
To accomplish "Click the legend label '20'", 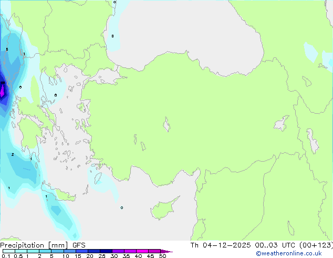I will click(90, 256).
